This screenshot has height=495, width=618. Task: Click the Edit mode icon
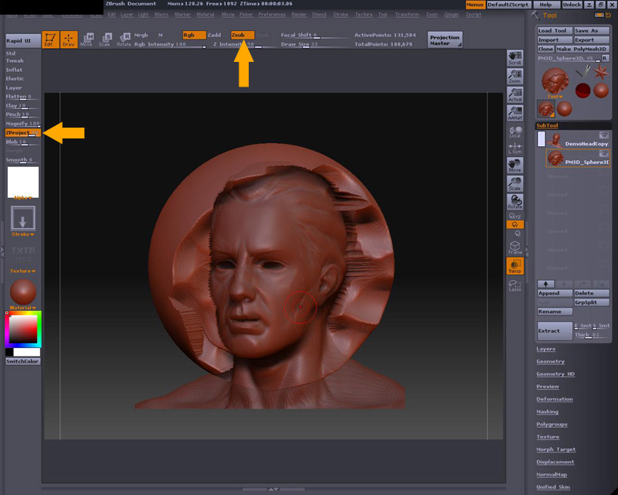point(50,39)
